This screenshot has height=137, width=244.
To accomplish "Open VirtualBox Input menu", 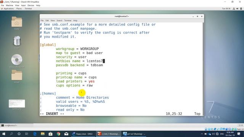I will click(x=23, y=5).
